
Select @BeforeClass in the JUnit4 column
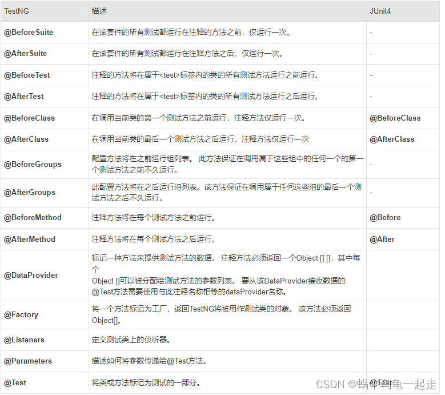tap(395, 118)
